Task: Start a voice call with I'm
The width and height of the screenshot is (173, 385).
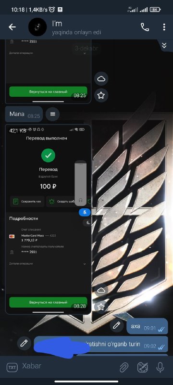Action: (145, 27)
